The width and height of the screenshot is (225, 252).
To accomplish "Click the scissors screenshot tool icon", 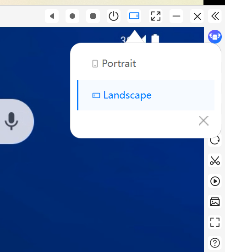I will click(215, 160).
